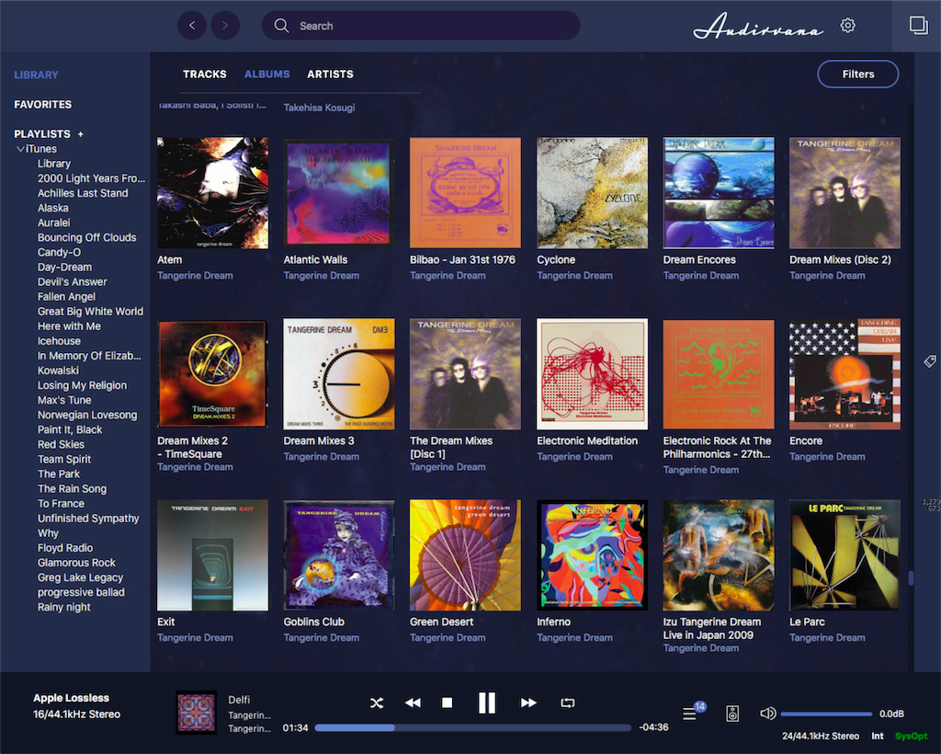Toggle shuffle mode
Image resolution: width=941 pixels, height=754 pixels.
point(376,703)
